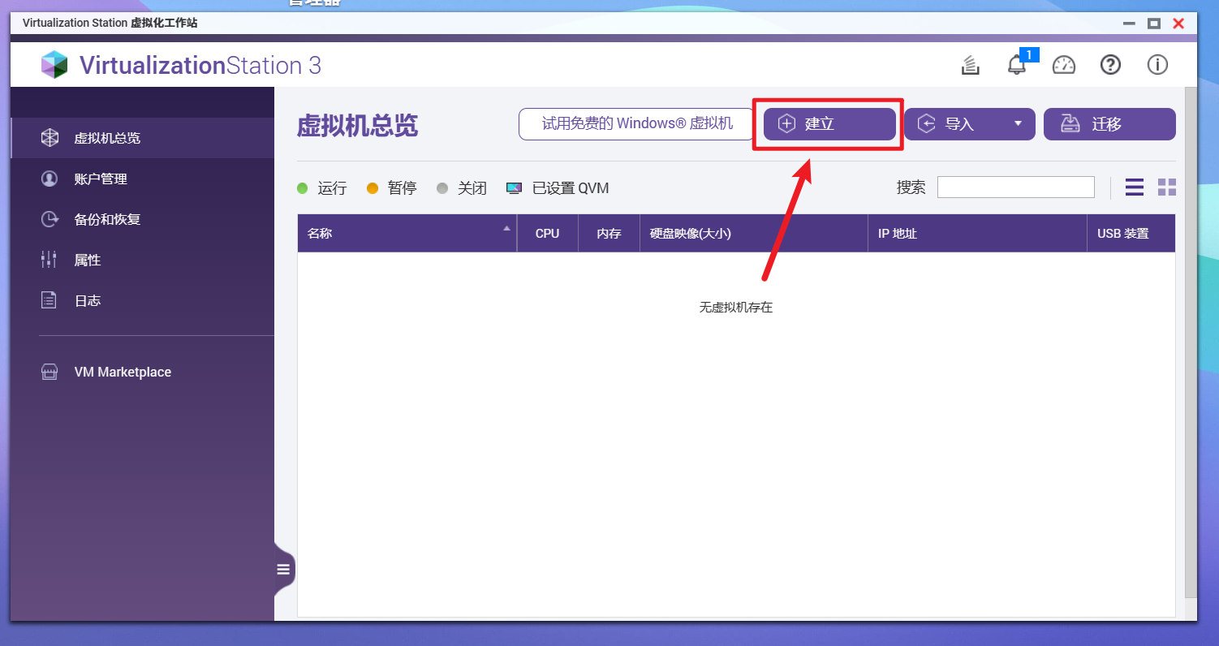Click the 内存 column header
The height and width of the screenshot is (646, 1219).
[609, 234]
